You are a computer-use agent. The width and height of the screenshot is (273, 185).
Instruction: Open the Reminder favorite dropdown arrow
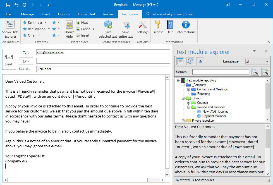45,23
